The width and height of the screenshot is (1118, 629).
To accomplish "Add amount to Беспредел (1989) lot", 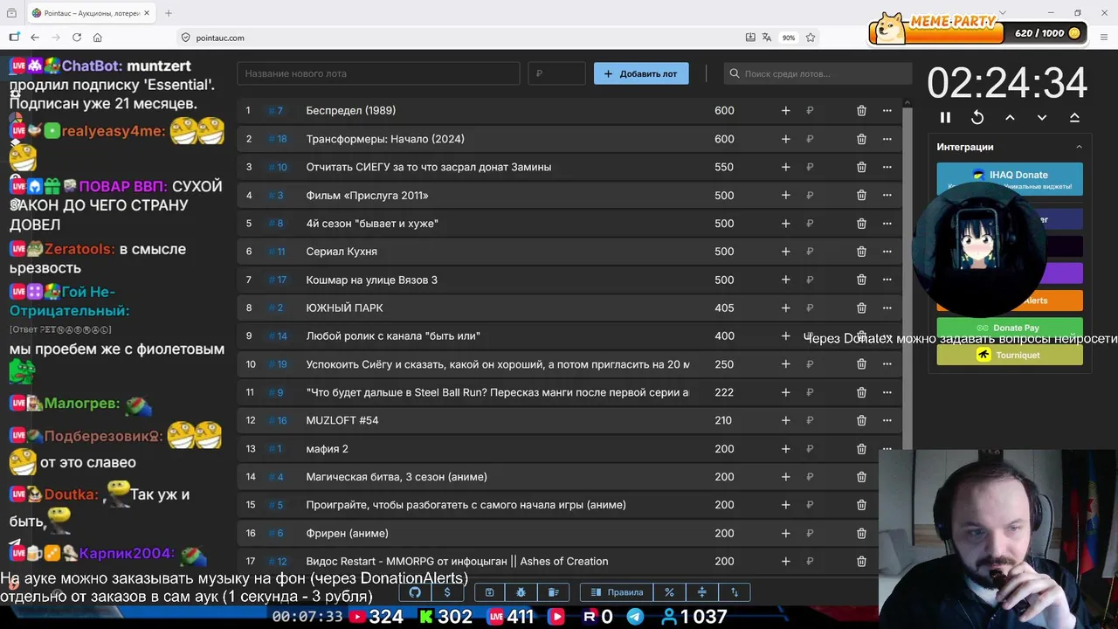I will [x=785, y=111].
